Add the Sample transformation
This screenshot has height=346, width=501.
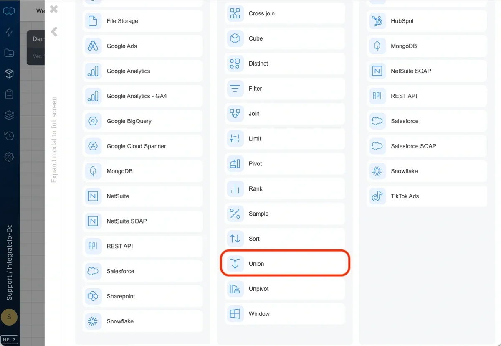[x=285, y=214]
